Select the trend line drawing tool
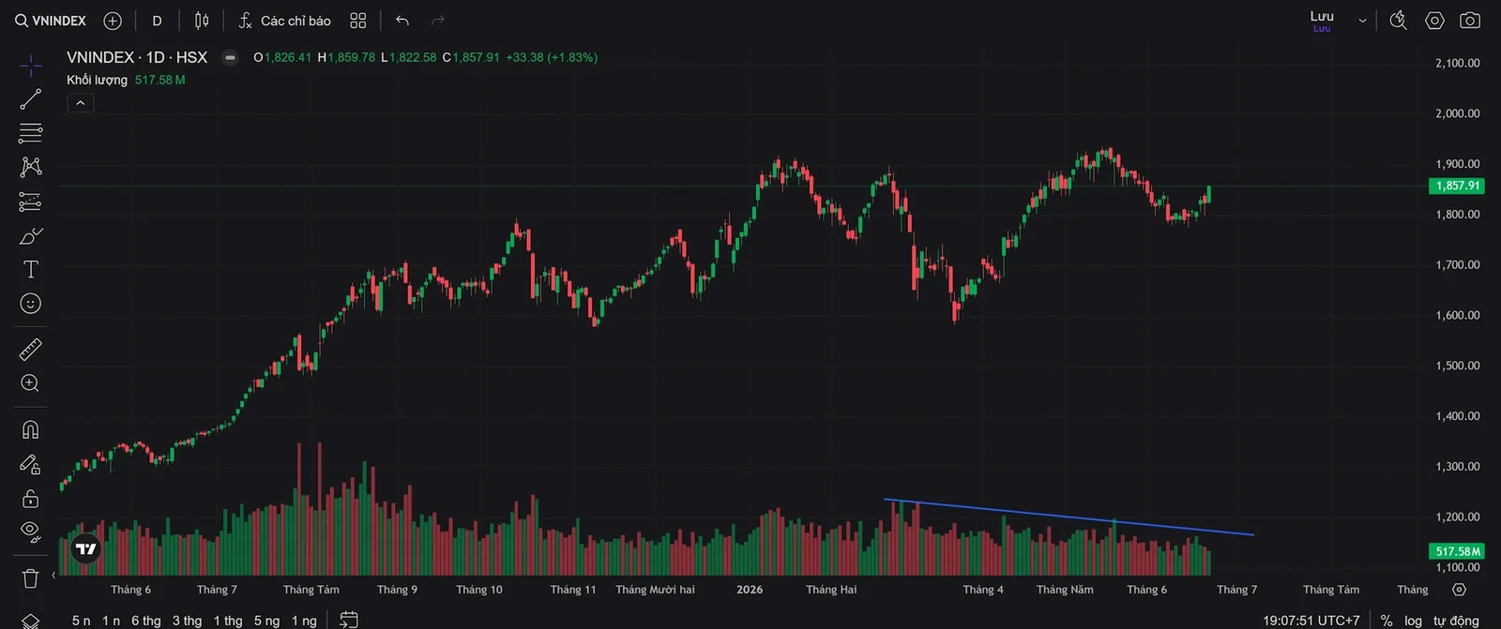Viewport: 1501px width, 629px height. tap(31, 99)
